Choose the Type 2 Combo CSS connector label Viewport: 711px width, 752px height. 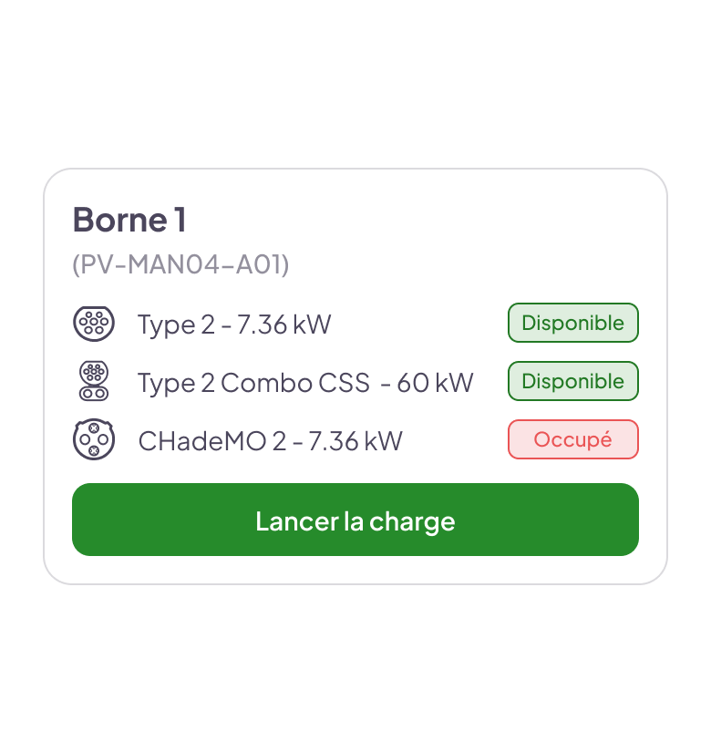[x=253, y=383]
